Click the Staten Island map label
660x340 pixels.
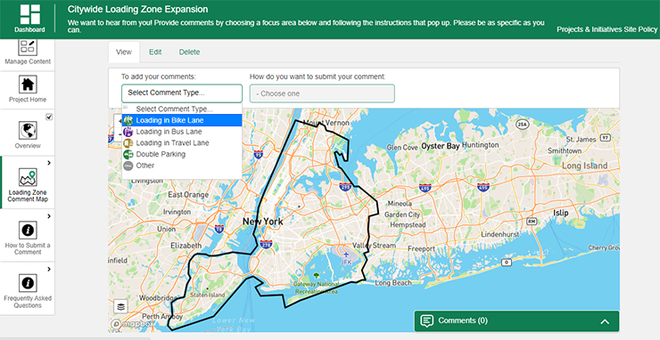tap(208, 295)
